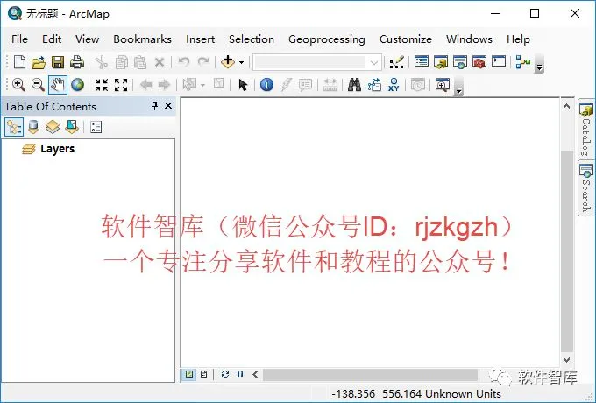This screenshot has height=403, width=596.
Task: Open the map scale combo box
Action: coord(317,62)
